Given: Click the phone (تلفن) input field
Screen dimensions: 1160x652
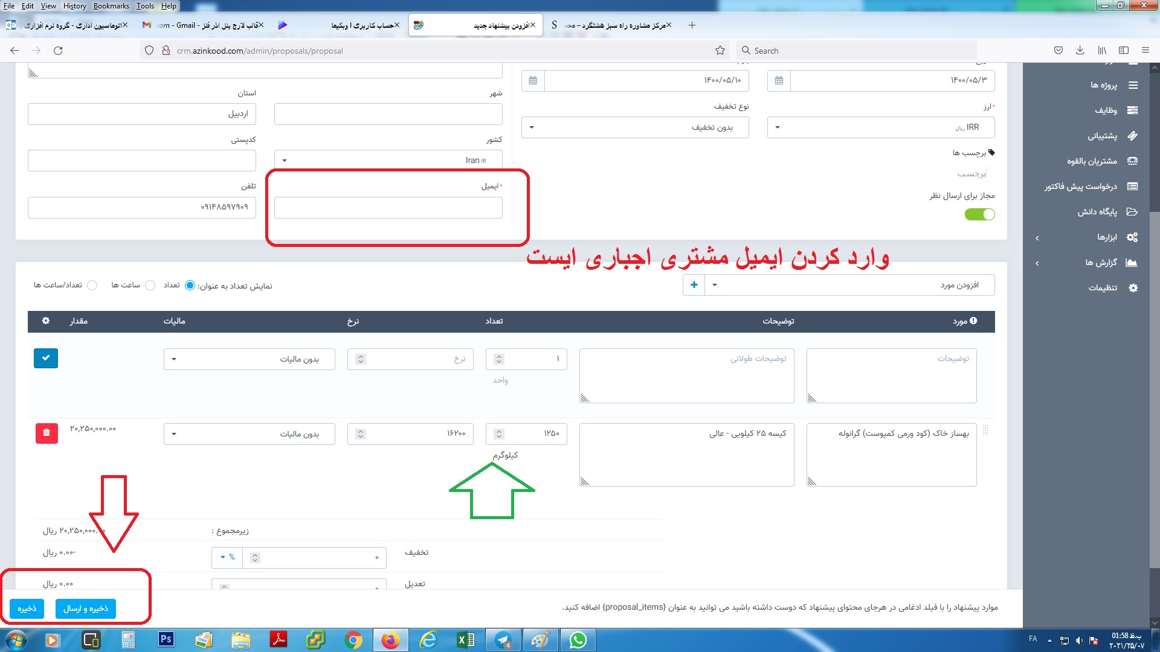Looking at the screenshot, I should [142, 208].
